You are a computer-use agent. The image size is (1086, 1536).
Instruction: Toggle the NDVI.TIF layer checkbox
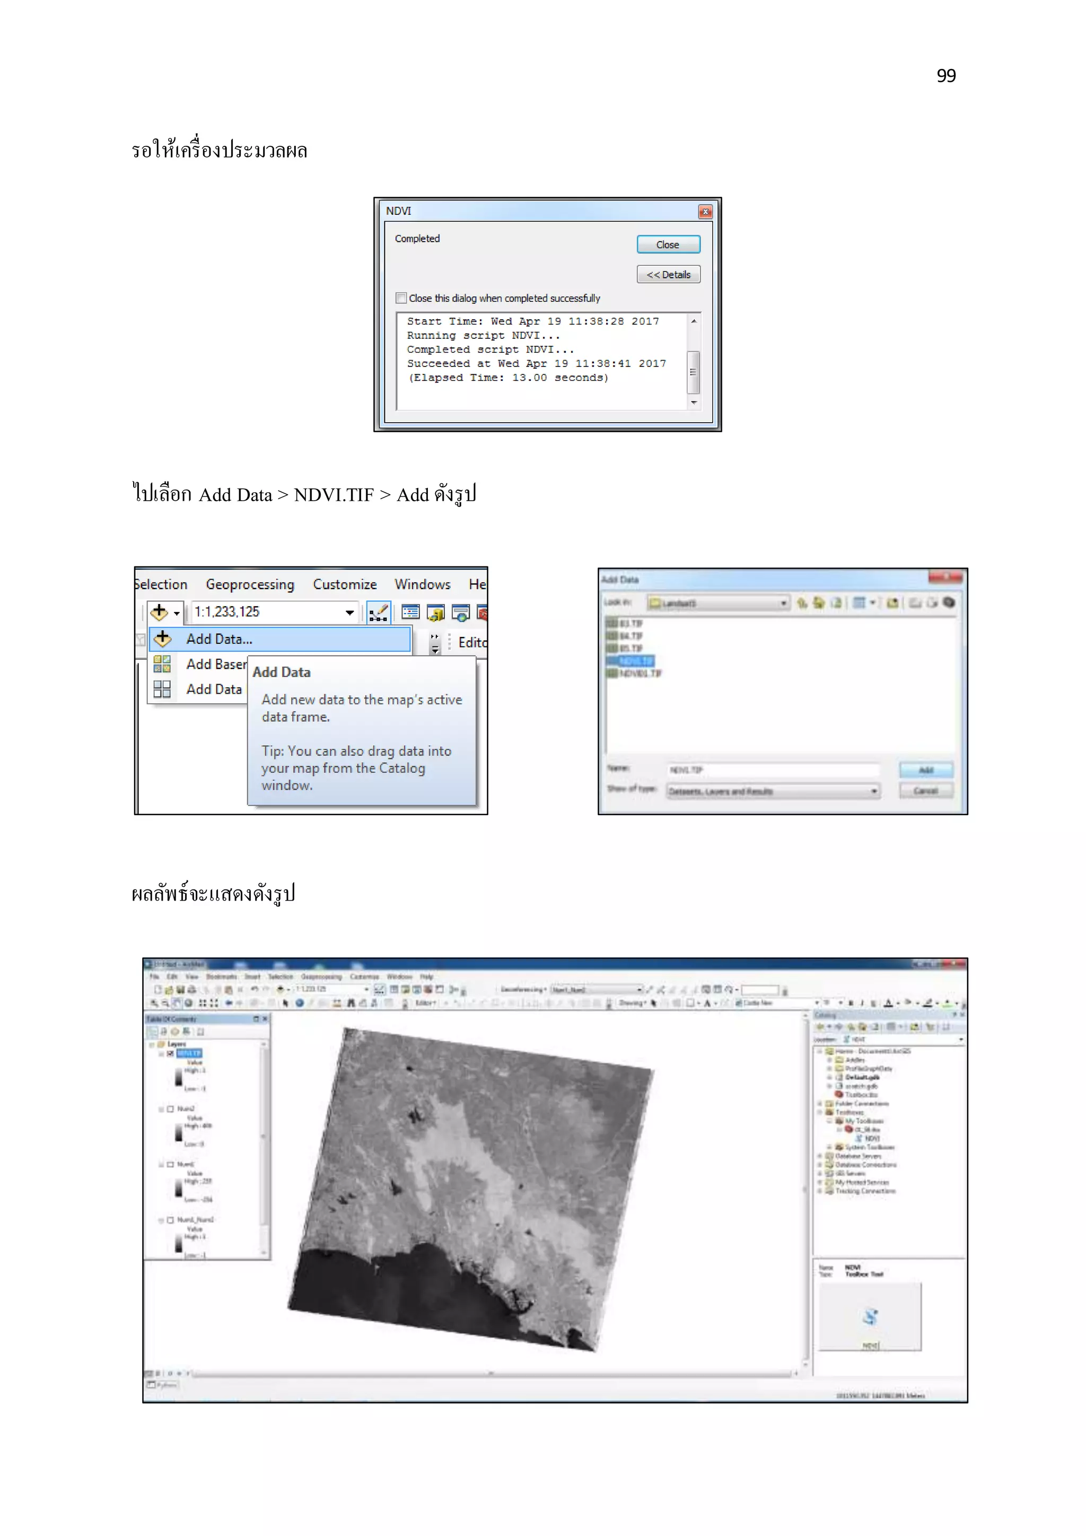click(x=171, y=1053)
